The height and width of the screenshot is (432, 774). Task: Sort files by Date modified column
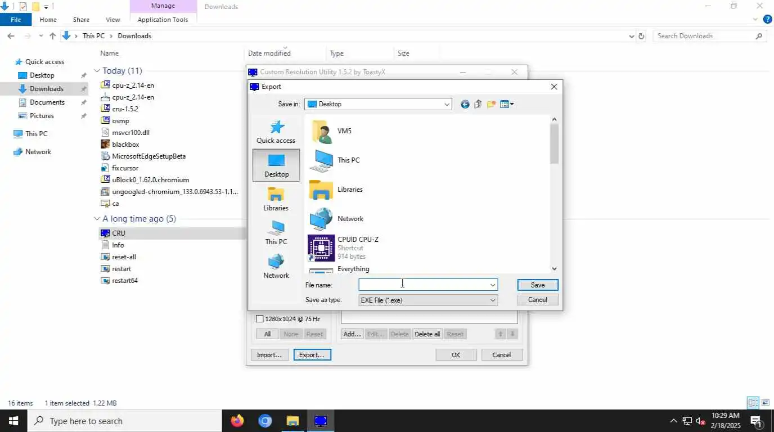pos(269,53)
